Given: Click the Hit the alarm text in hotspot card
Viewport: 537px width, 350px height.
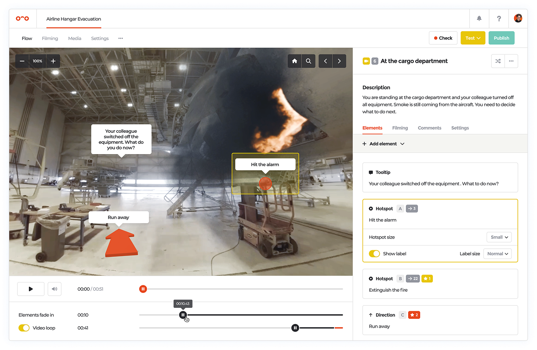Looking at the screenshot, I should 382,220.
